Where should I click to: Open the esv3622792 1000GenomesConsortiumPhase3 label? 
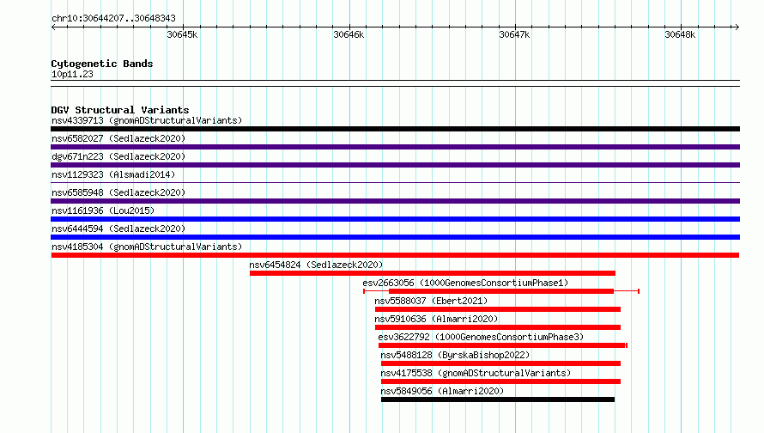click(481, 337)
